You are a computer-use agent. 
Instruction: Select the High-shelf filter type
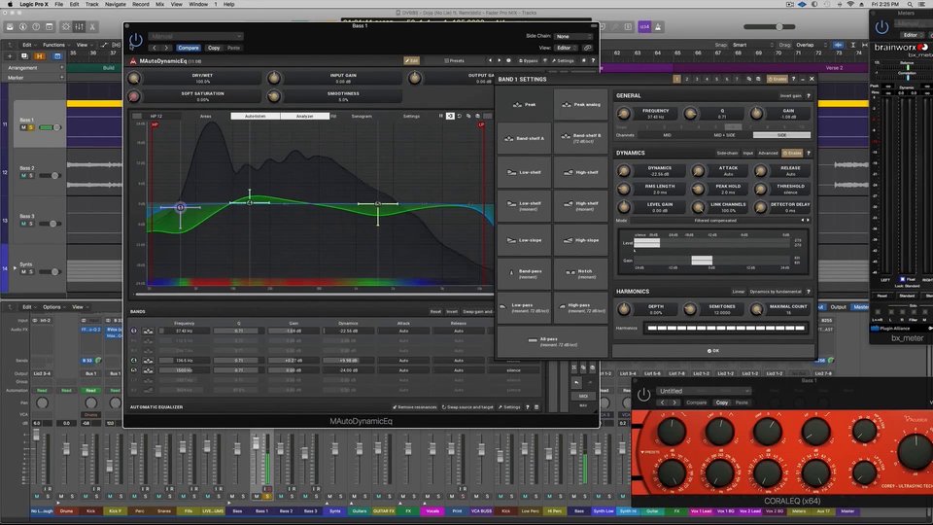pyautogui.click(x=581, y=173)
